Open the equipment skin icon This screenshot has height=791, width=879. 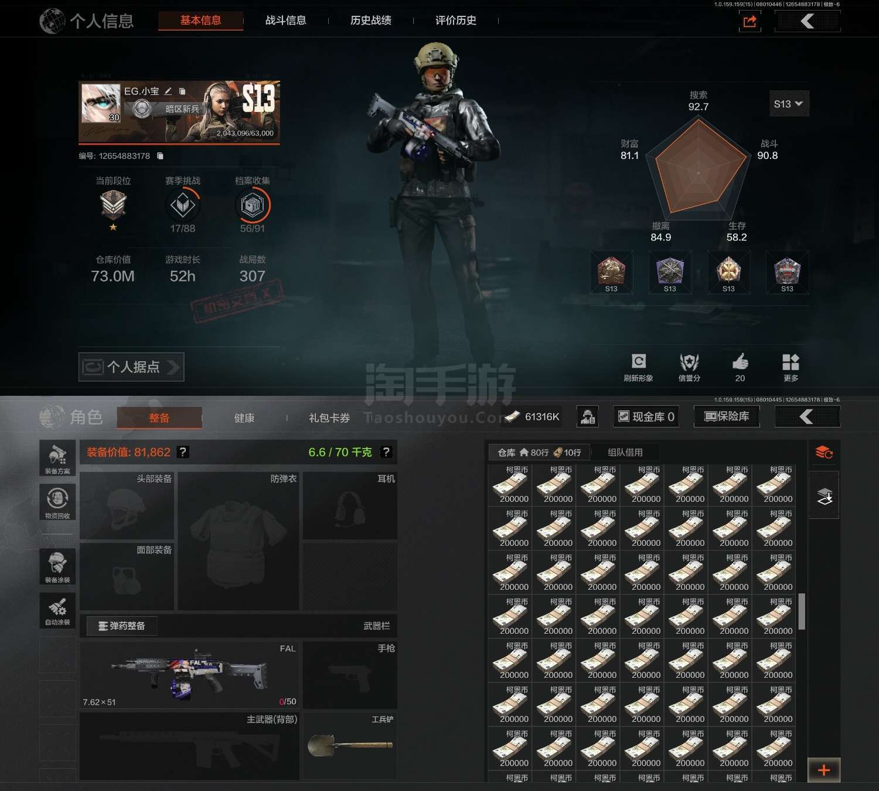pos(57,566)
